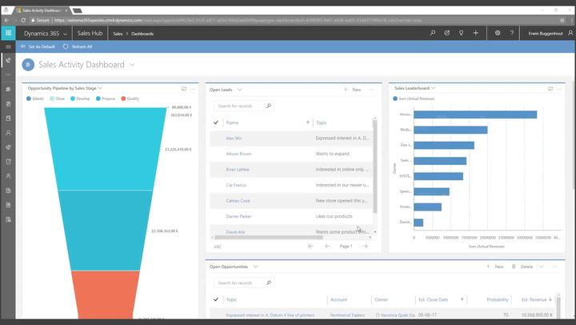Viewport: 576px width, 325px height.
Task: Open the Open Leads view dropdown
Action: (239, 90)
